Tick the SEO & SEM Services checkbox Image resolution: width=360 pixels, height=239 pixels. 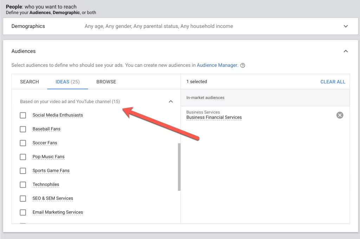click(23, 198)
